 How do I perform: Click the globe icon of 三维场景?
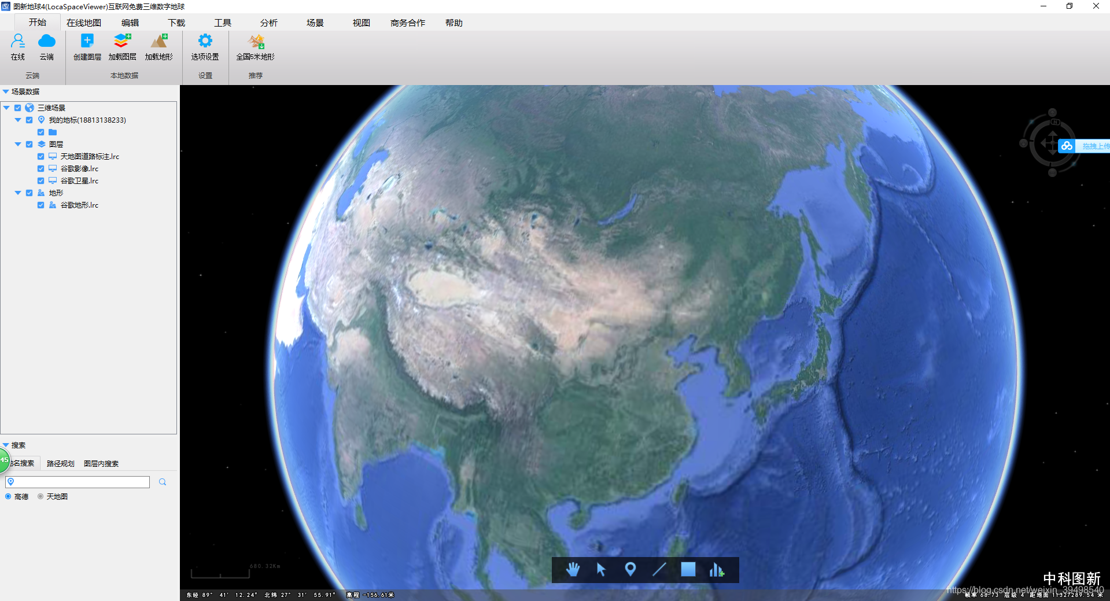click(29, 108)
